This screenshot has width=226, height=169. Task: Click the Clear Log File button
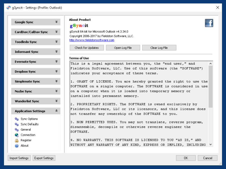159,48
